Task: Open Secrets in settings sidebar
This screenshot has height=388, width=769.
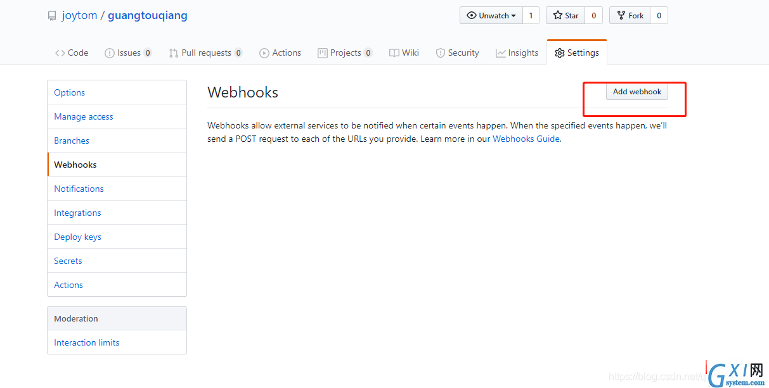Action: pyautogui.click(x=117, y=261)
